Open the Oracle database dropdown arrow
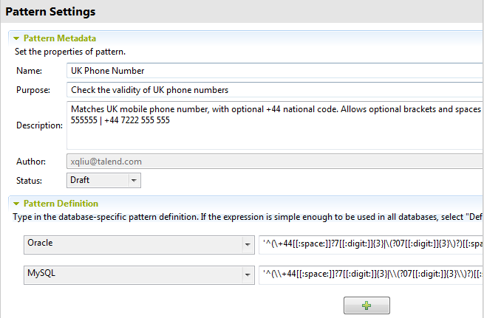The image size is (484, 318). [x=247, y=243]
